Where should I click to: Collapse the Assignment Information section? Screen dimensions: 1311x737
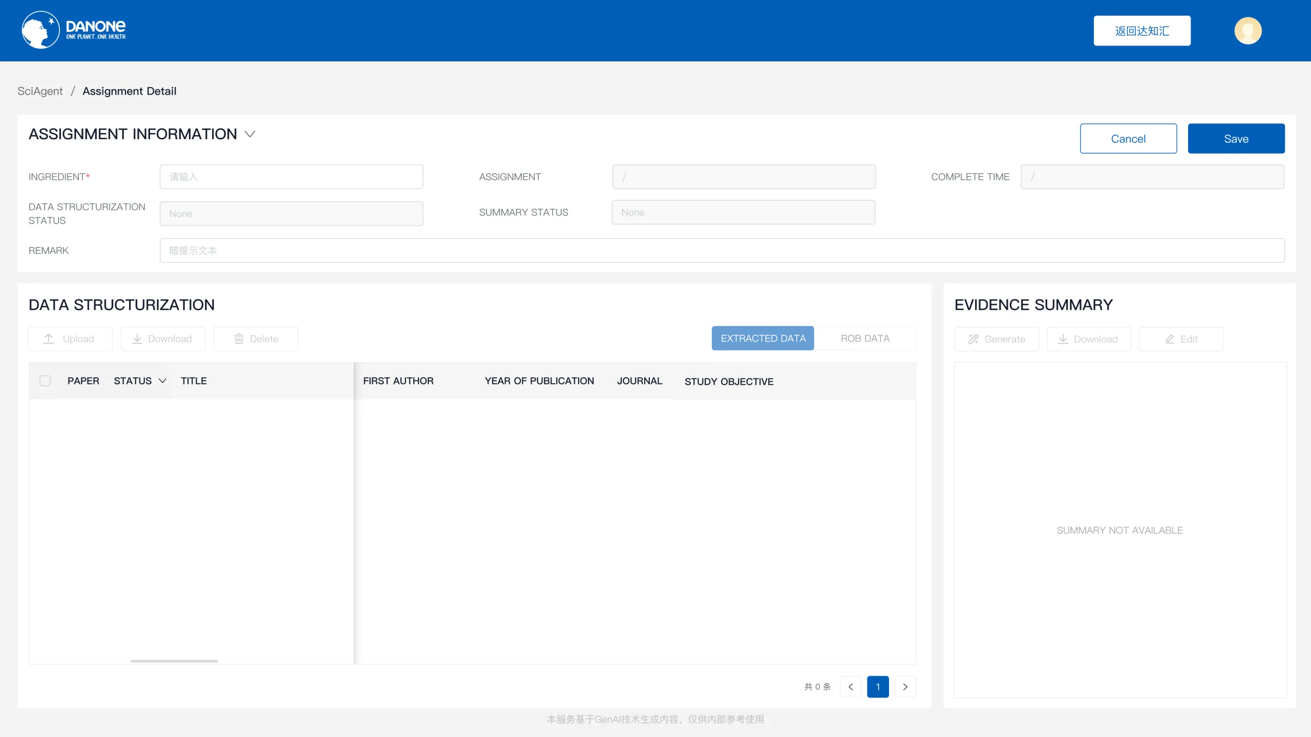pyautogui.click(x=250, y=134)
